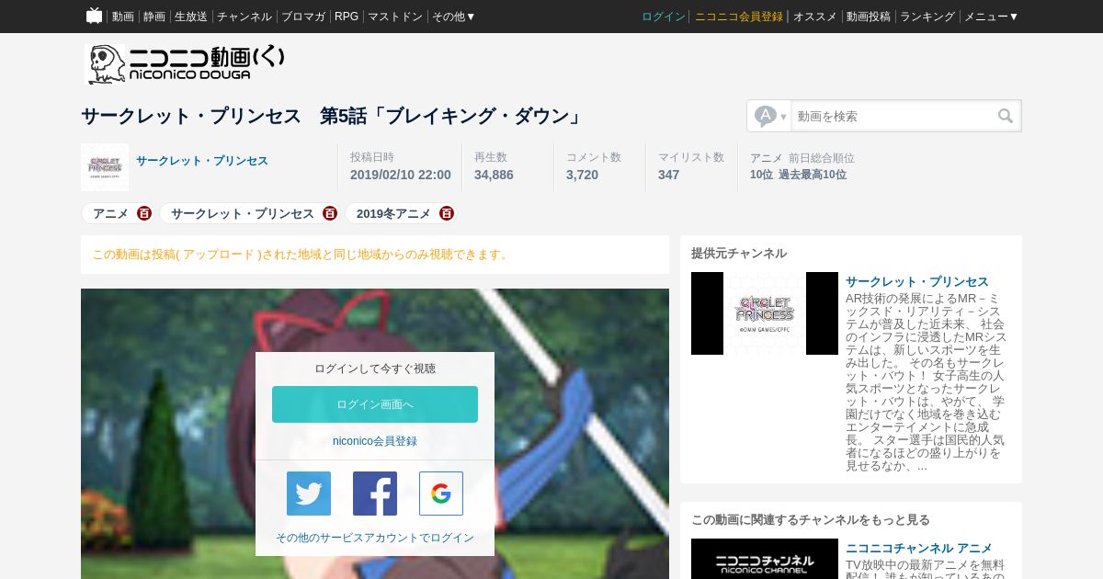Open ブロマガ in top navigation
Image resolution: width=1103 pixels, height=579 pixels.
point(303,17)
